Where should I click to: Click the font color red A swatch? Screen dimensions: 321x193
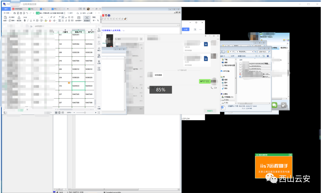[50, 20]
